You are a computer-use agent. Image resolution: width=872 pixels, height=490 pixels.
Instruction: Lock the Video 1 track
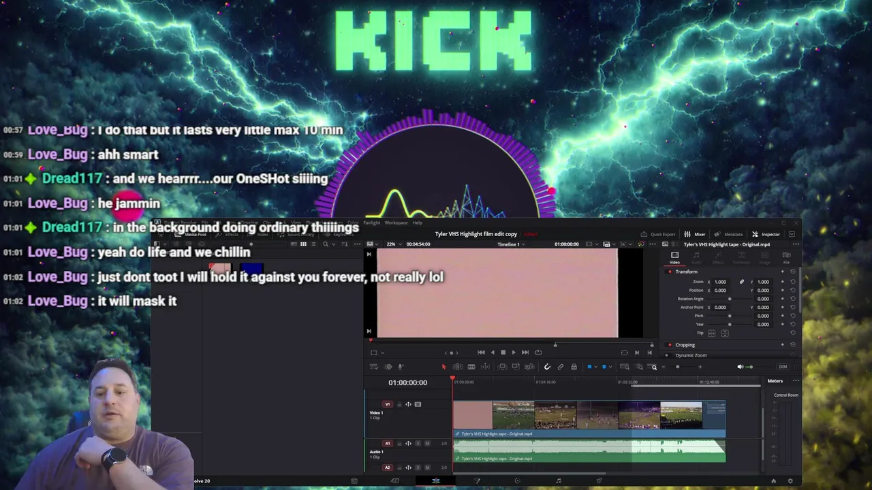[x=400, y=404]
